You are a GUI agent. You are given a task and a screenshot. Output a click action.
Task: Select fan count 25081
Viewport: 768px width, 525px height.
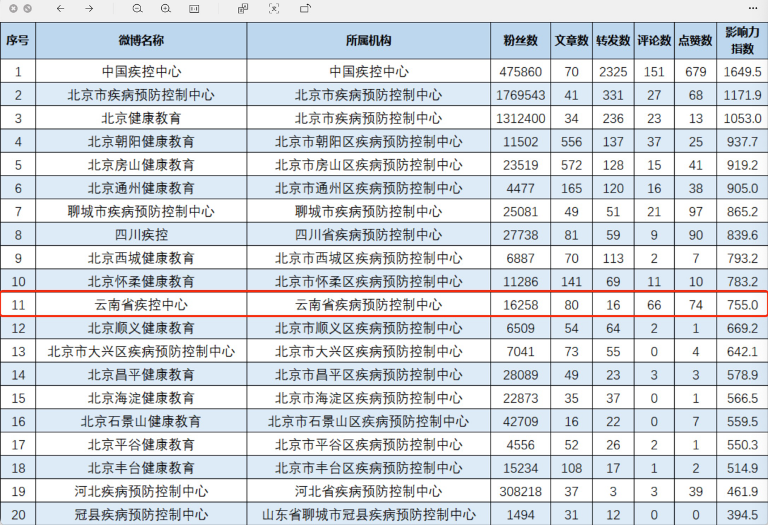[521, 211]
